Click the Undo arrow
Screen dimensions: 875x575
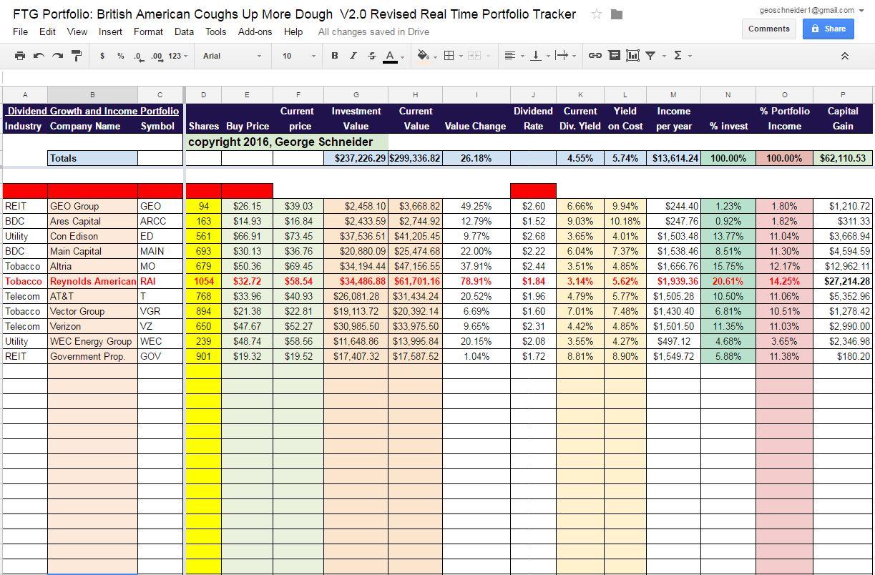tap(39, 56)
